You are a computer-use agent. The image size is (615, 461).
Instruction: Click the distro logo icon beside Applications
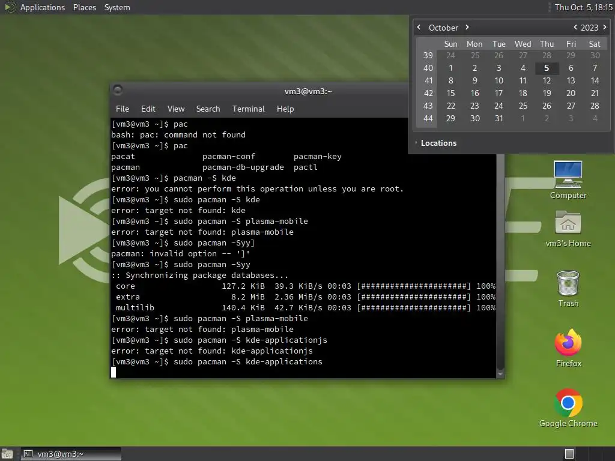[10, 7]
